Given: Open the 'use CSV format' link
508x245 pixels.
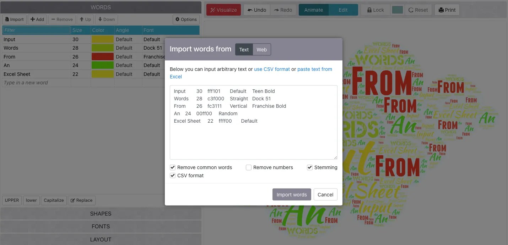Looking at the screenshot, I should [272, 69].
